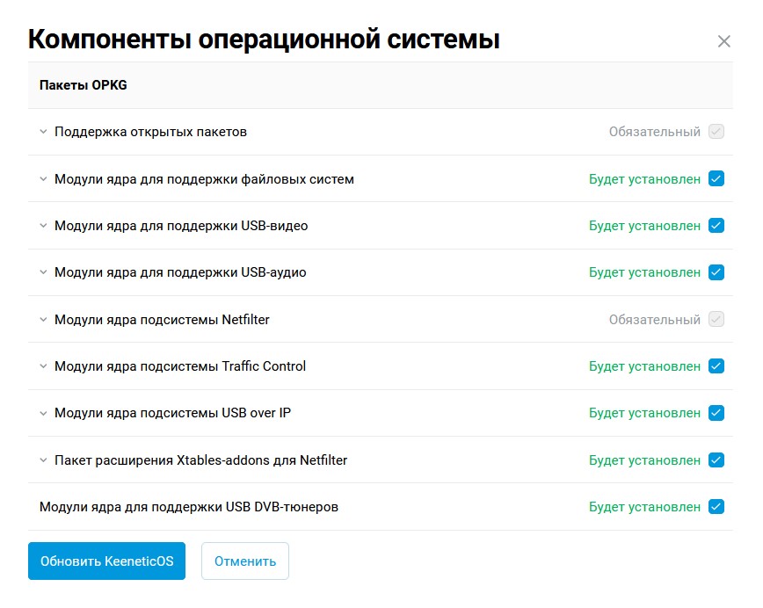Expand файловых систем kernel modules row
Viewport: 763px width, 608px height.
tap(43, 179)
